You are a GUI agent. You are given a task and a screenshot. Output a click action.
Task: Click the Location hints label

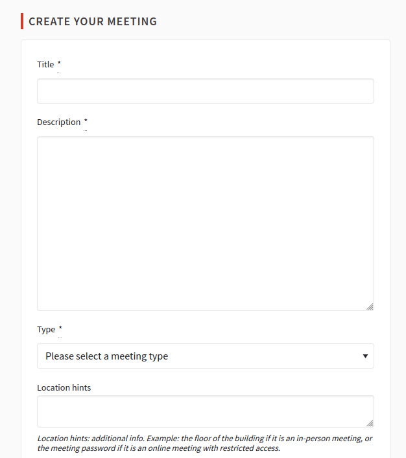pyautogui.click(x=64, y=387)
